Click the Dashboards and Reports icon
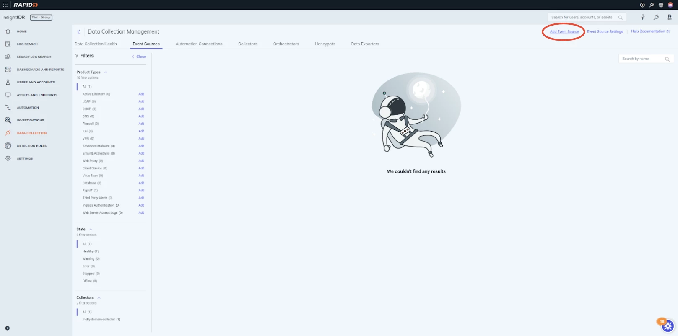This screenshot has height=336, width=678. (8, 70)
